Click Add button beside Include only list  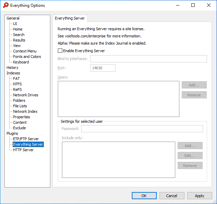[190, 146]
